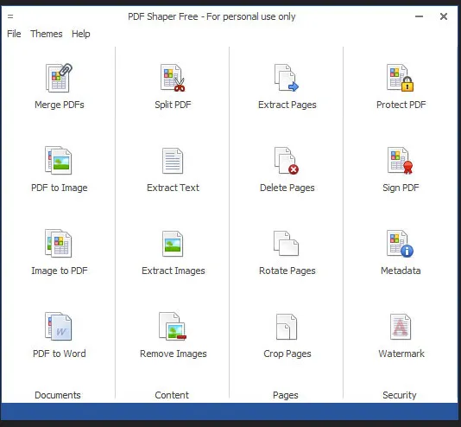The height and width of the screenshot is (427, 461).
Task: Open the Crop Pages icon
Action: pyautogui.click(x=287, y=327)
